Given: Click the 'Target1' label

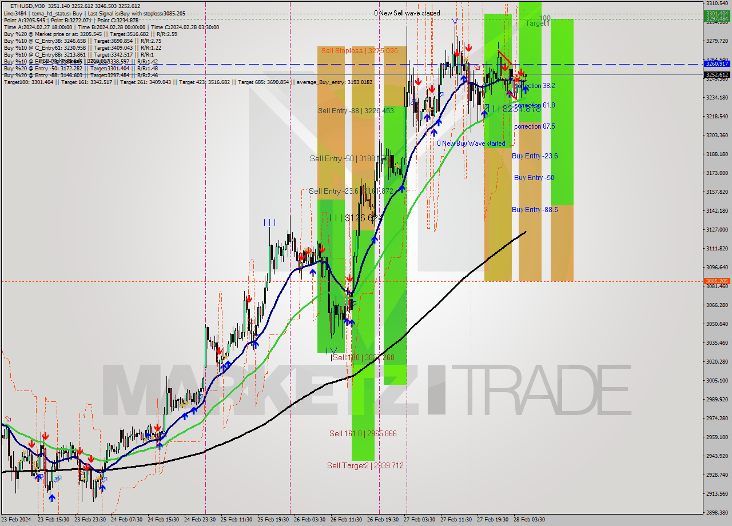Looking at the screenshot, I should (x=538, y=24).
